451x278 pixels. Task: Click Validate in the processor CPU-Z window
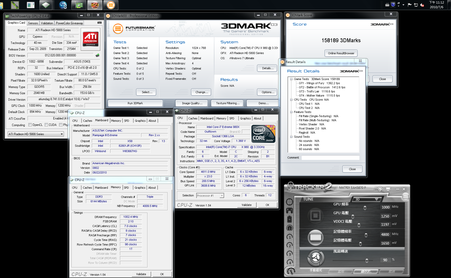(247, 205)
